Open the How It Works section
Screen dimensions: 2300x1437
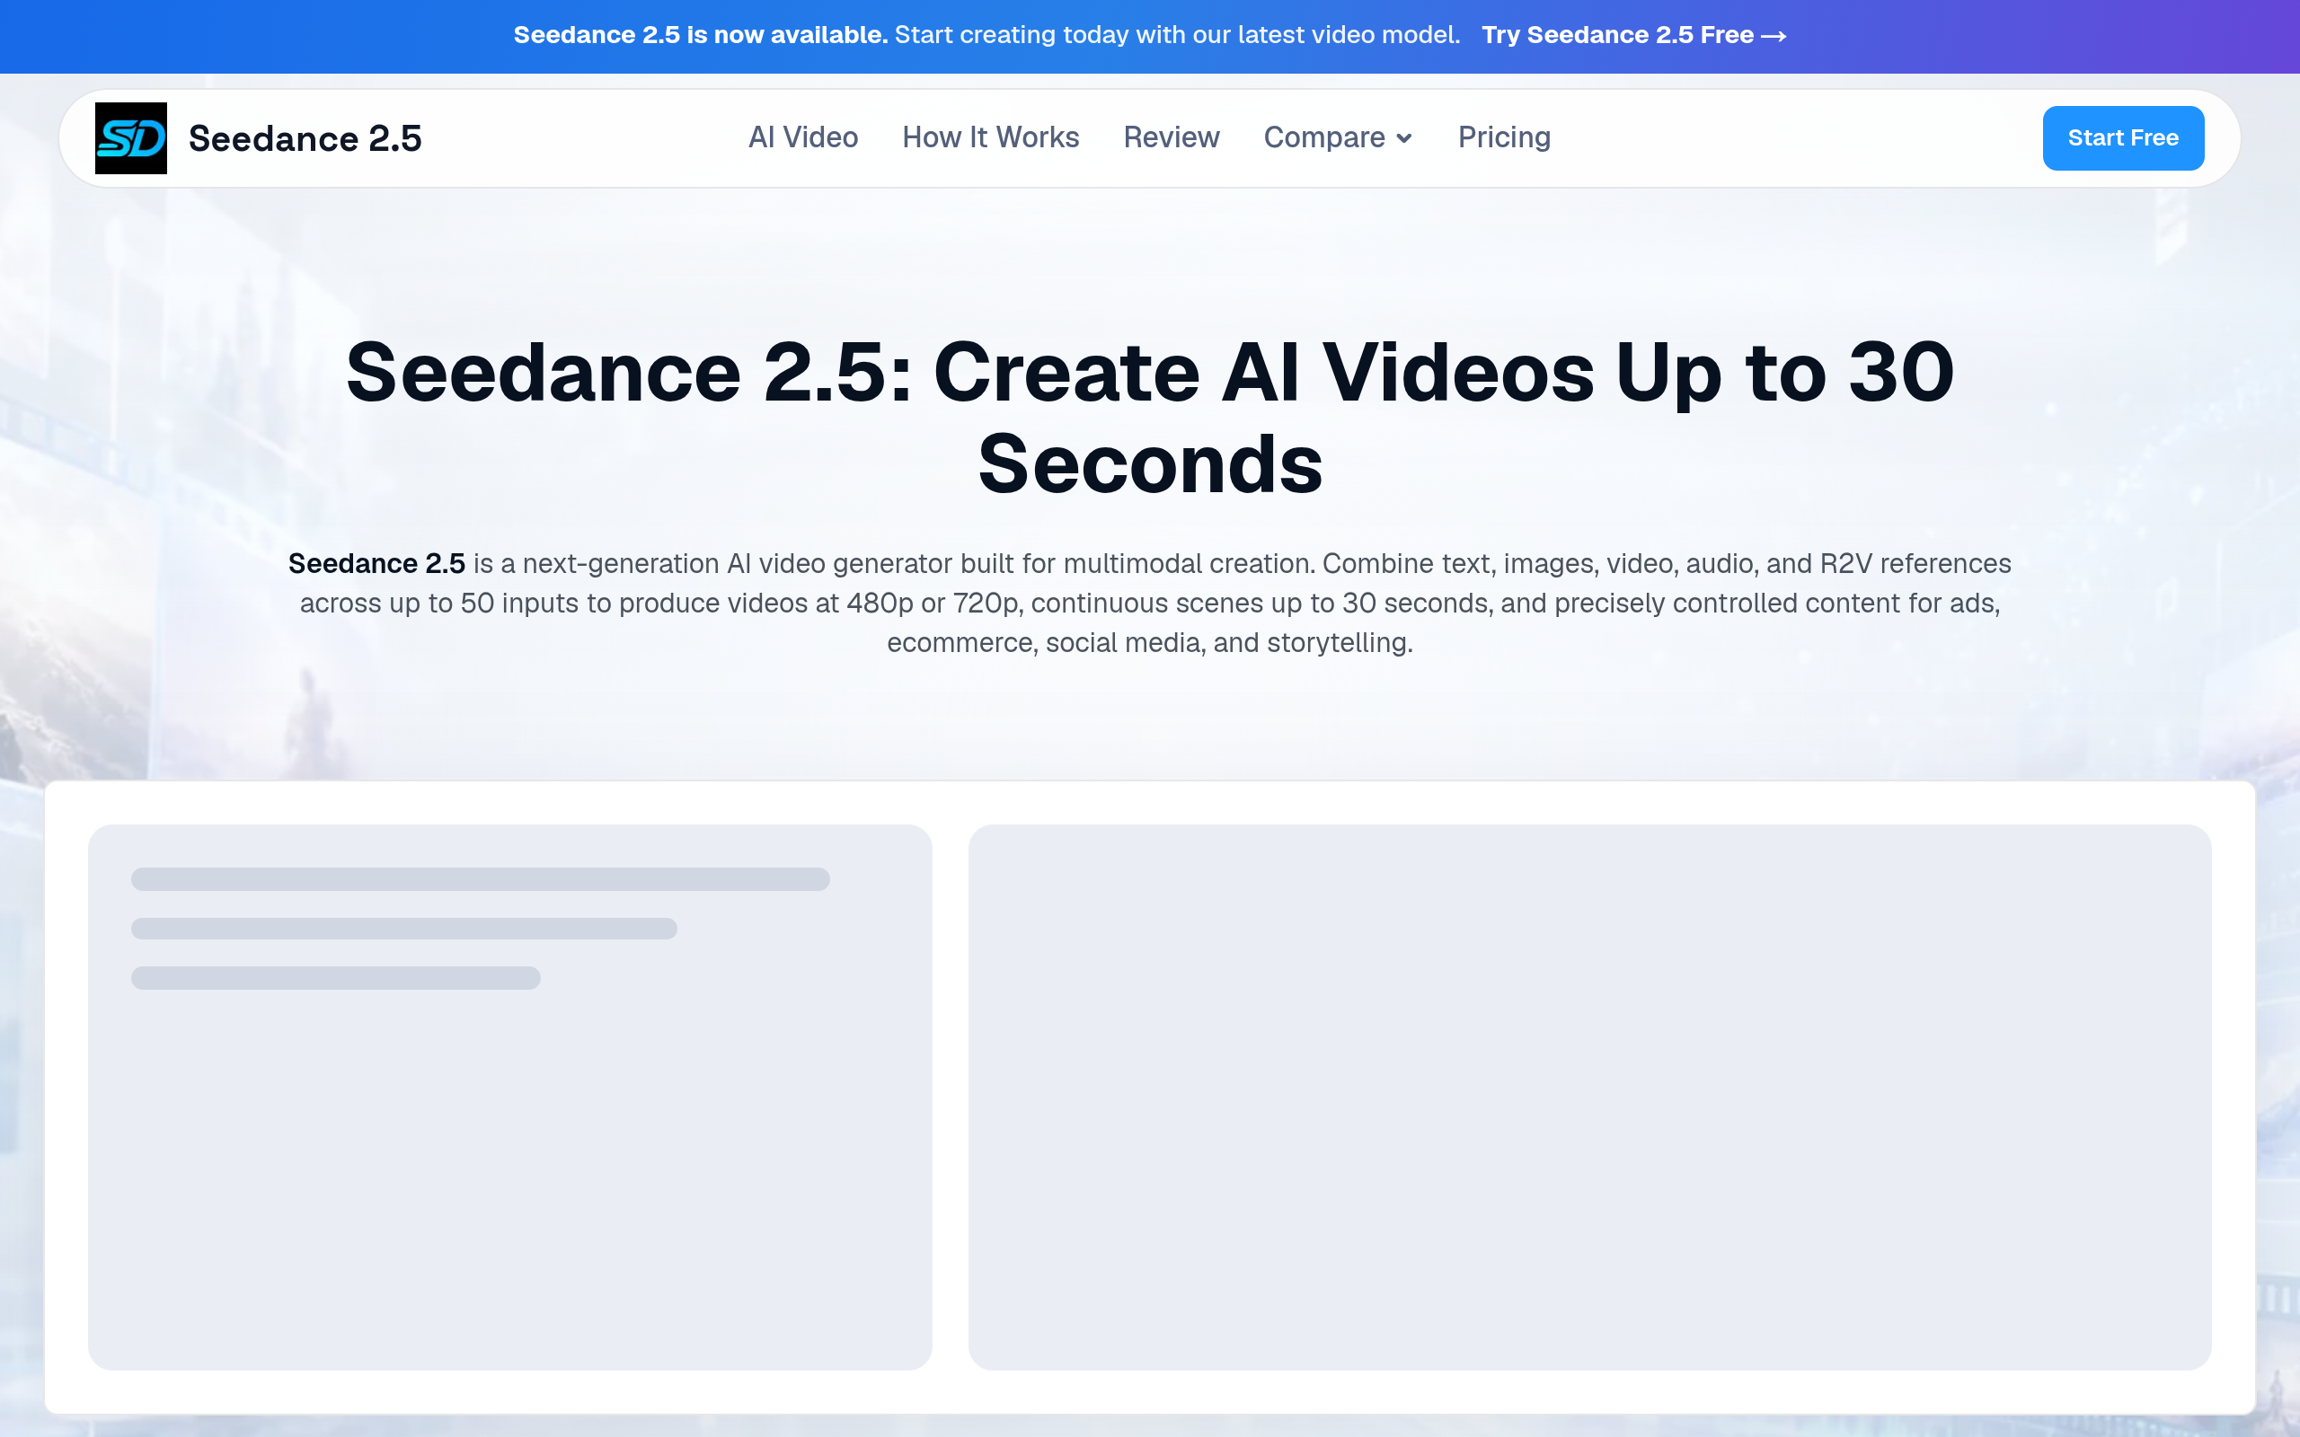click(x=990, y=137)
